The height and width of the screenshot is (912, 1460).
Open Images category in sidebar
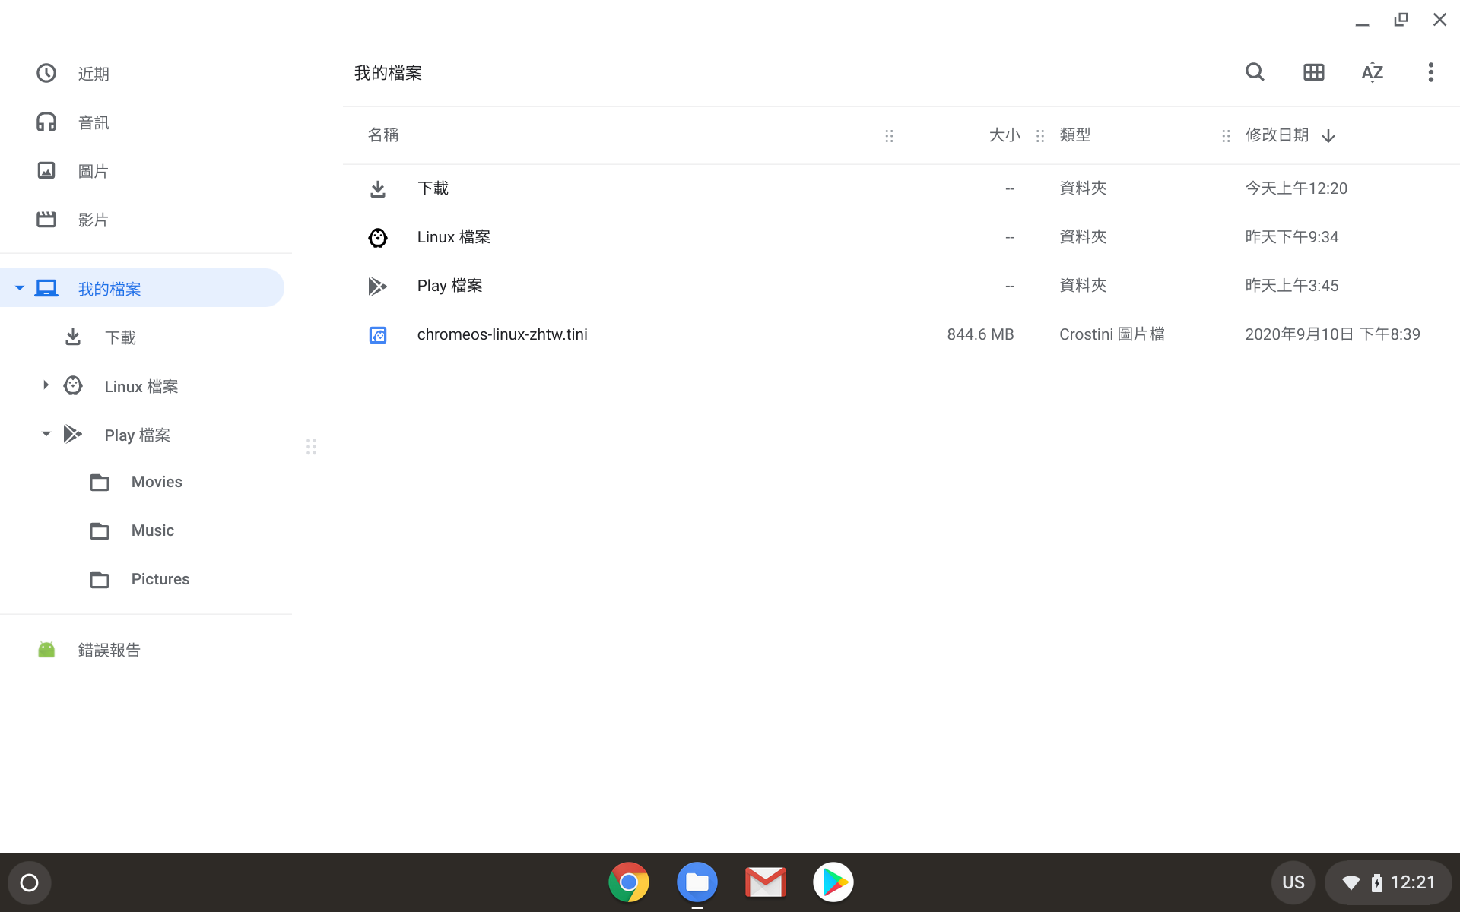93,171
